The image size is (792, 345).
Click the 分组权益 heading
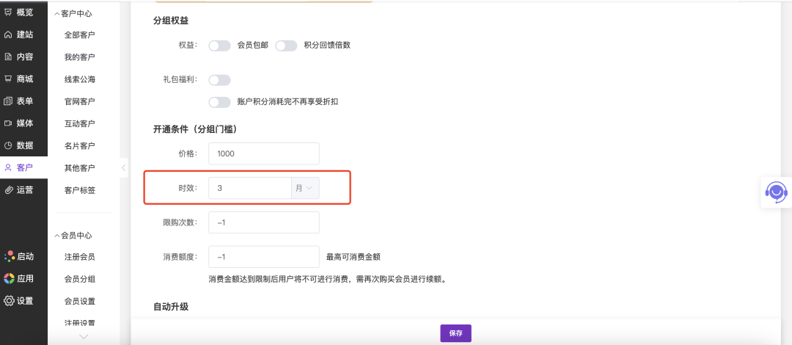[x=171, y=21]
